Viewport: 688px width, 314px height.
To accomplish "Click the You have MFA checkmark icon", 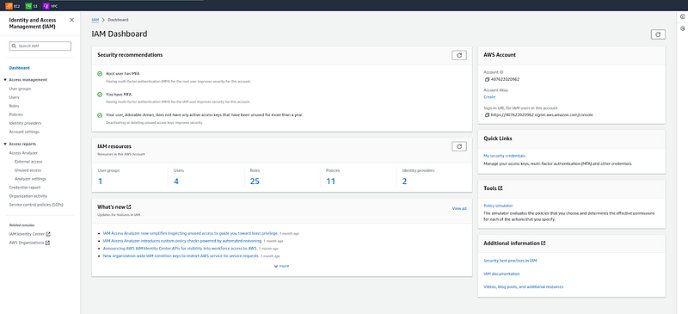I will (100, 95).
